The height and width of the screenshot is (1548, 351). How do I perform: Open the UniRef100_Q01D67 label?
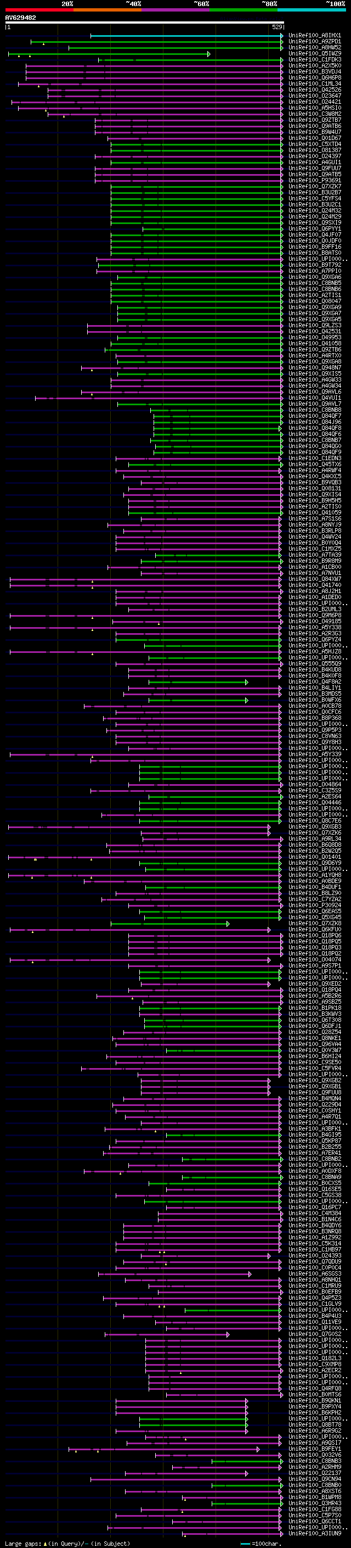(315, 138)
